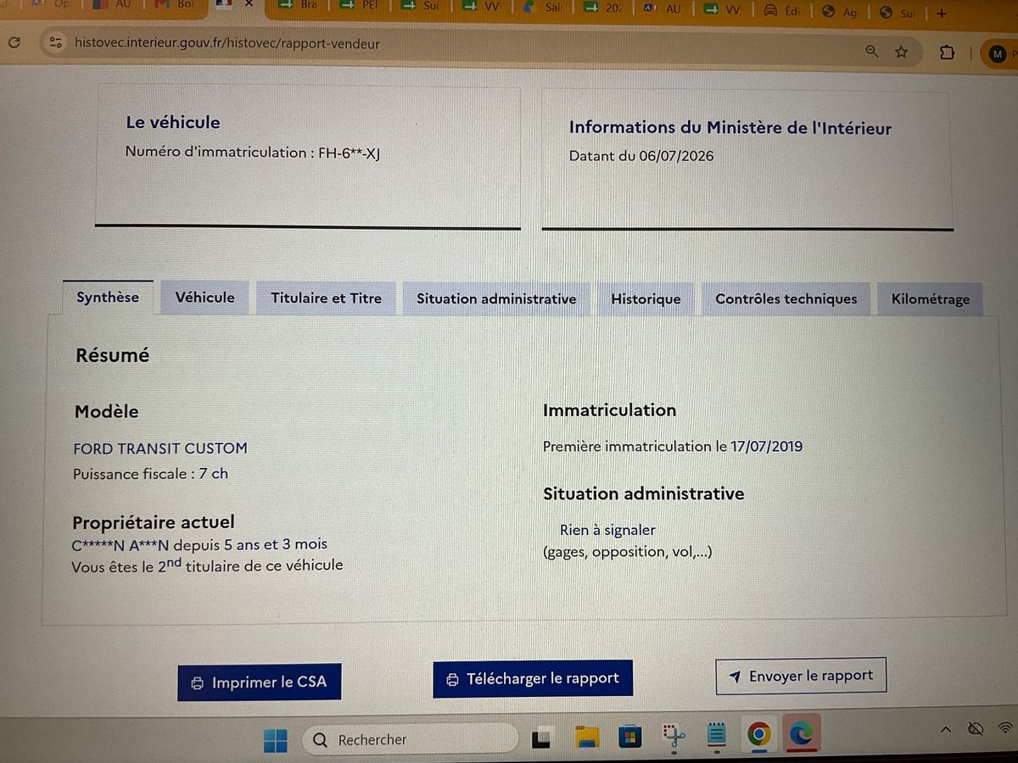Open Microsoft Edge from the taskbar
The height and width of the screenshot is (763, 1018).
tap(801, 733)
